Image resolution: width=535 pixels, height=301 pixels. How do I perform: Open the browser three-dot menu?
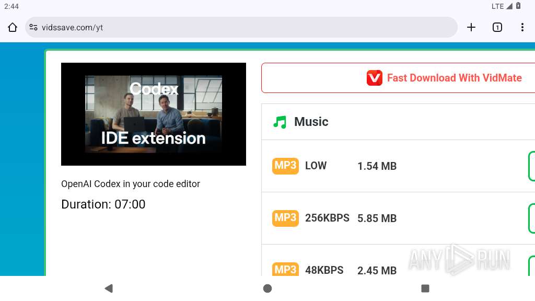click(x=522, y=27)
